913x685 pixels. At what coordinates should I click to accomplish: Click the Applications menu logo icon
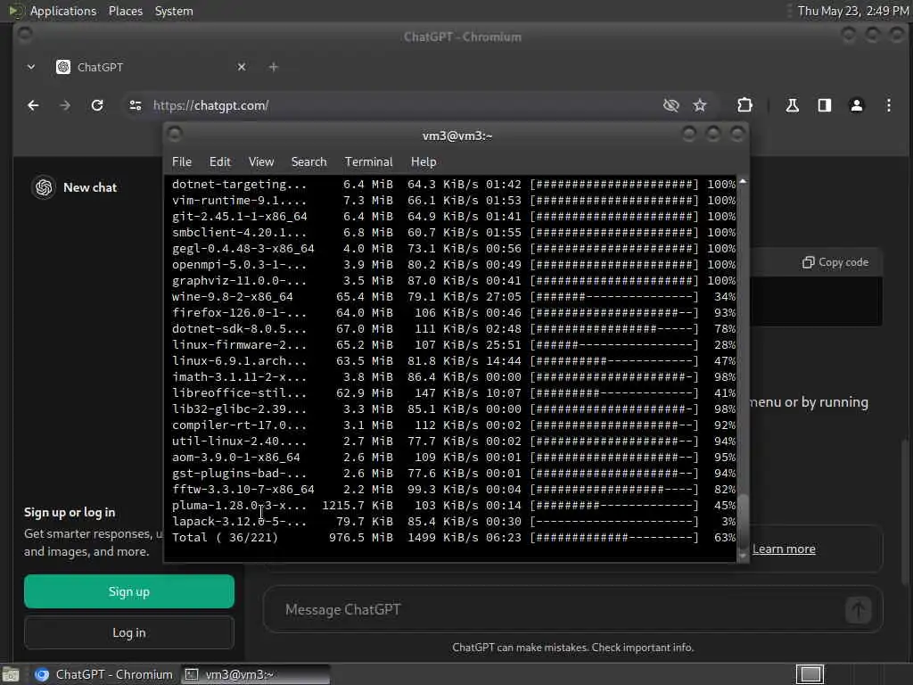point(15,11)
